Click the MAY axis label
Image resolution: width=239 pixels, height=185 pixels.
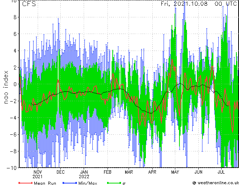pos(175,172)
